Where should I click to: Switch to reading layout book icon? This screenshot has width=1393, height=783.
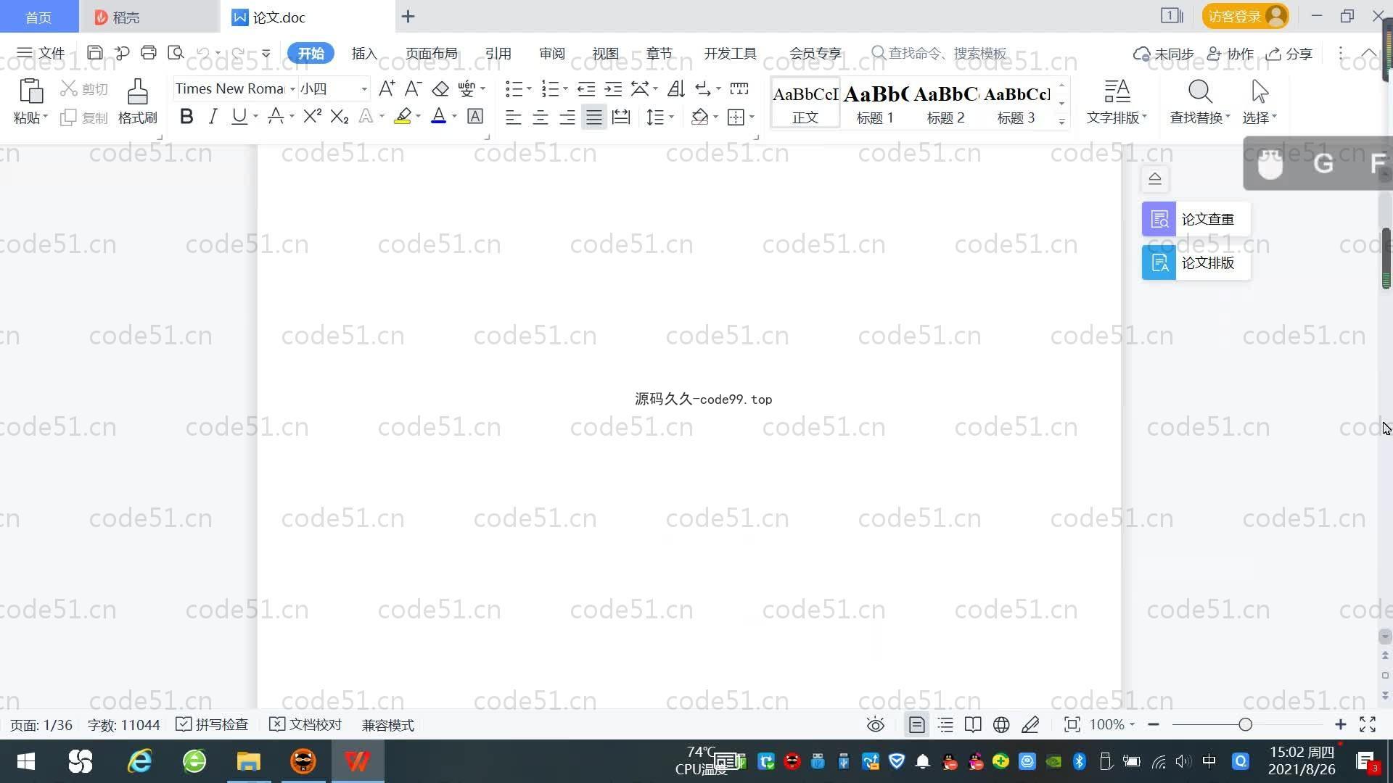[973, 724]
